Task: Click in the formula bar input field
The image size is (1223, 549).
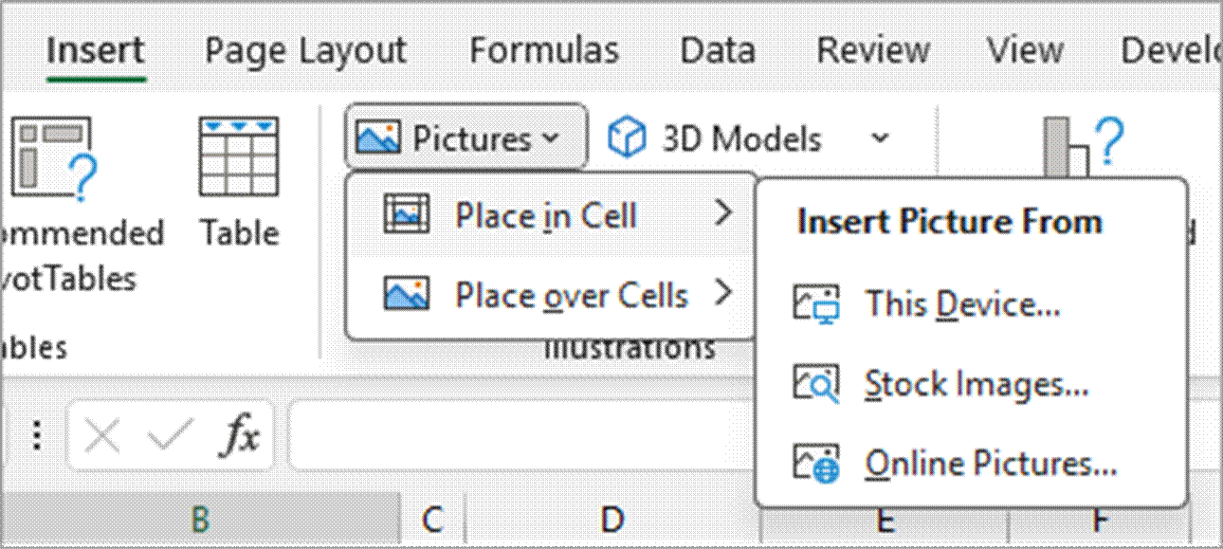Action: (x=521, y=436)
